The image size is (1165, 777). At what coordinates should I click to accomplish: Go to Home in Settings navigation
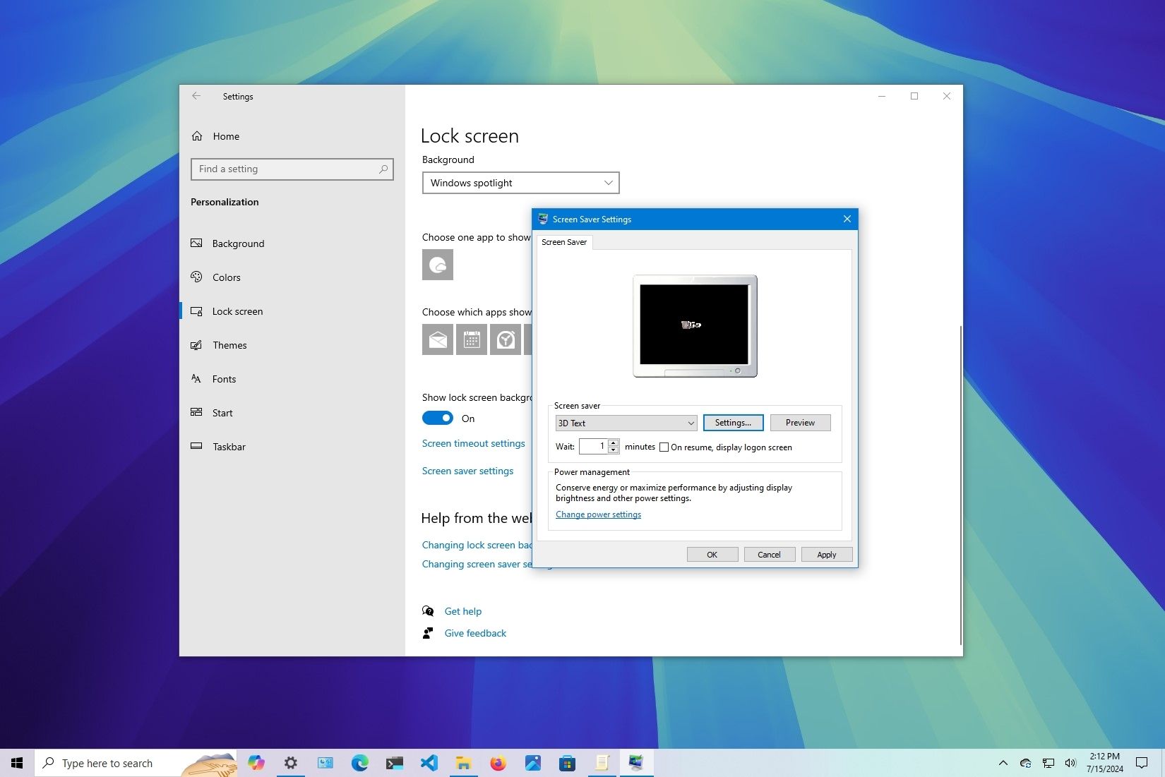click(226, 136)
